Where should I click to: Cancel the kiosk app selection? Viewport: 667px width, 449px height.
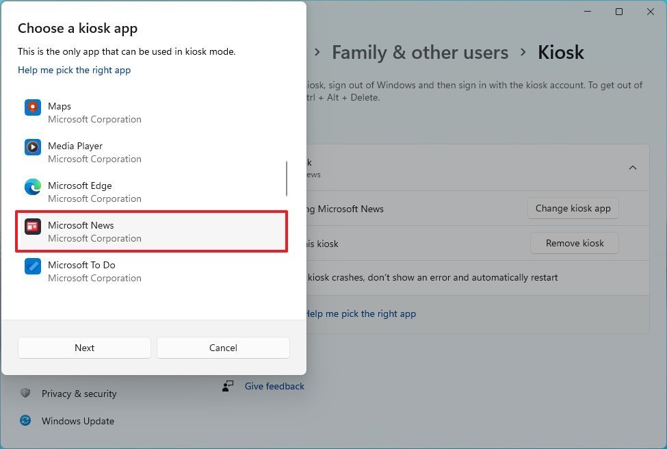coord(223,348)
